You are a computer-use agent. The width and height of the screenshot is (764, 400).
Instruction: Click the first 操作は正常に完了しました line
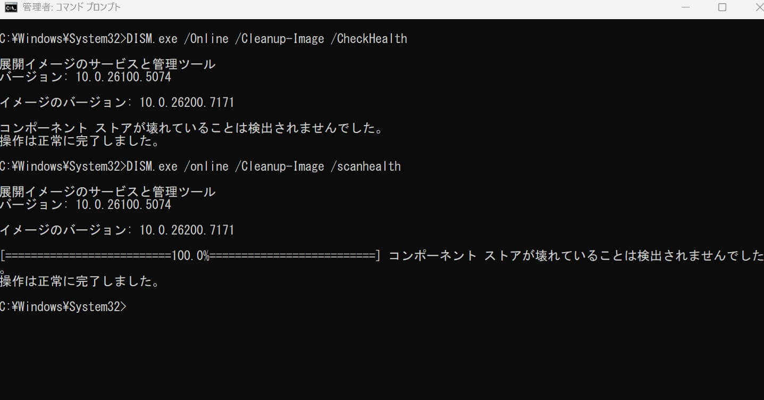(80, 141)
